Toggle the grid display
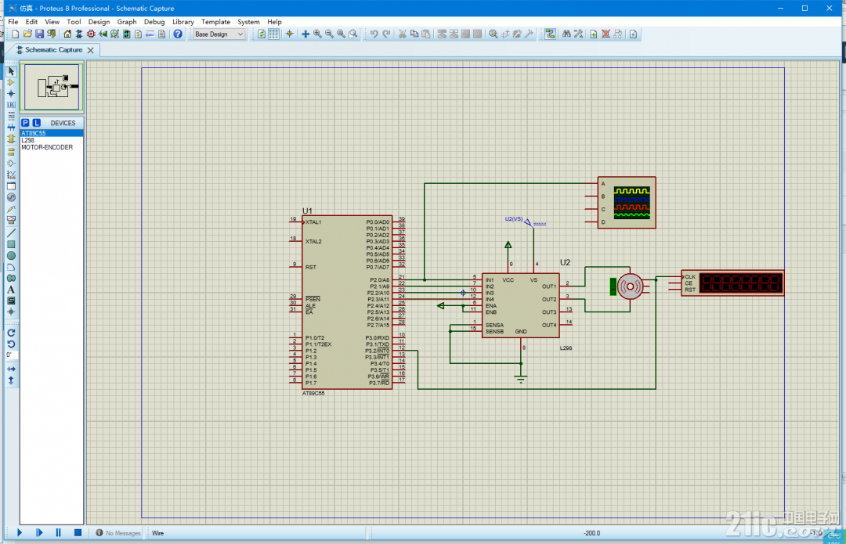Screen dimensions: 846x544 click(273, 34)
